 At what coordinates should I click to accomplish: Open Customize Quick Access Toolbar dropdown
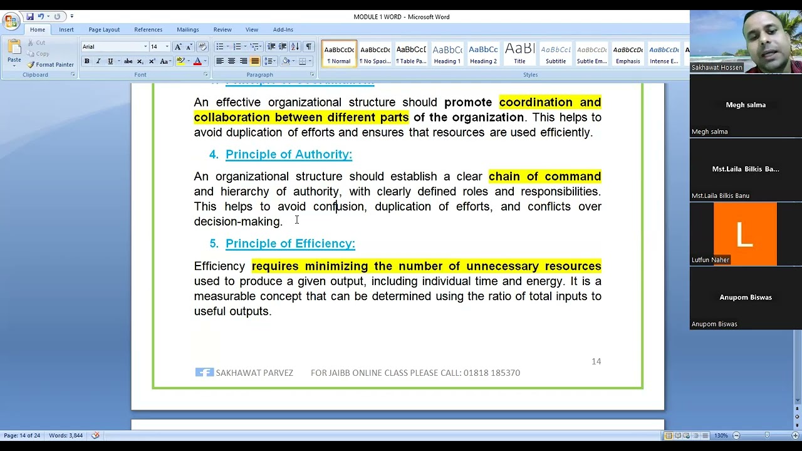point(71,17)
